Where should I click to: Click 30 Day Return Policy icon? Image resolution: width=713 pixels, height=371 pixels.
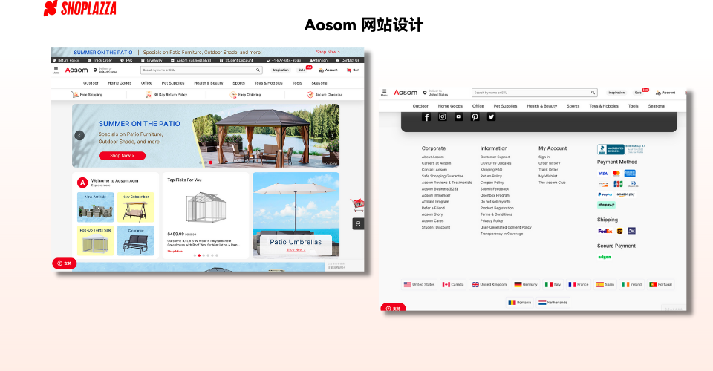click(x=149, y=94)
